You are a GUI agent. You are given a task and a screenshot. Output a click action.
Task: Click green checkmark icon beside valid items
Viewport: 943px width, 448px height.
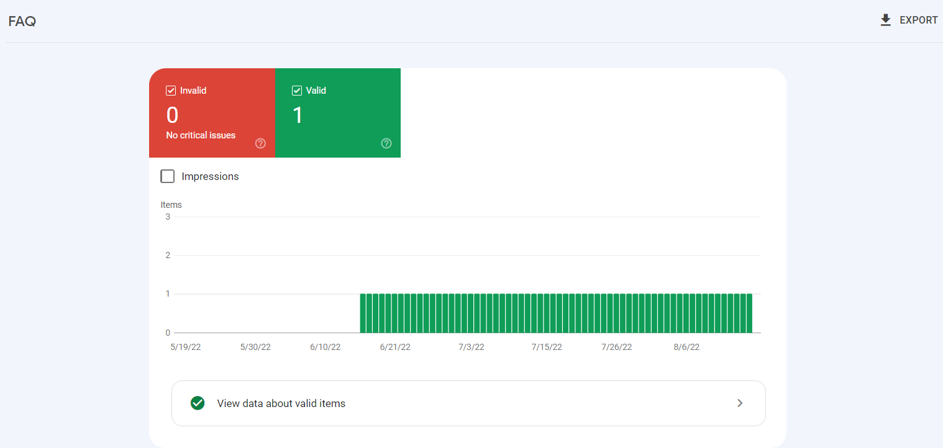198,403
